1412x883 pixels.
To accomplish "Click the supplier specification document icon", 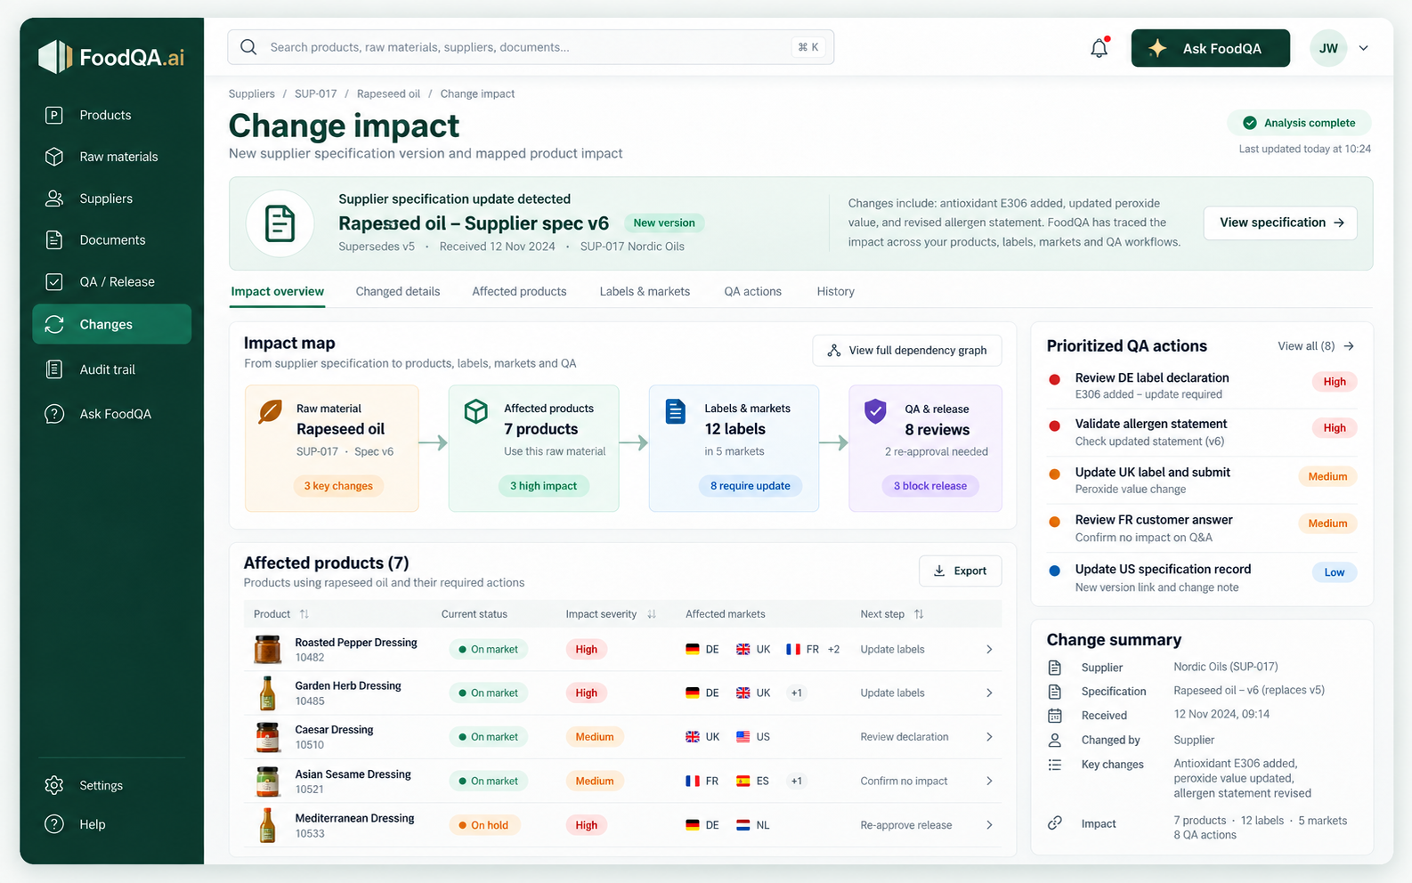I will coord(280,223).
